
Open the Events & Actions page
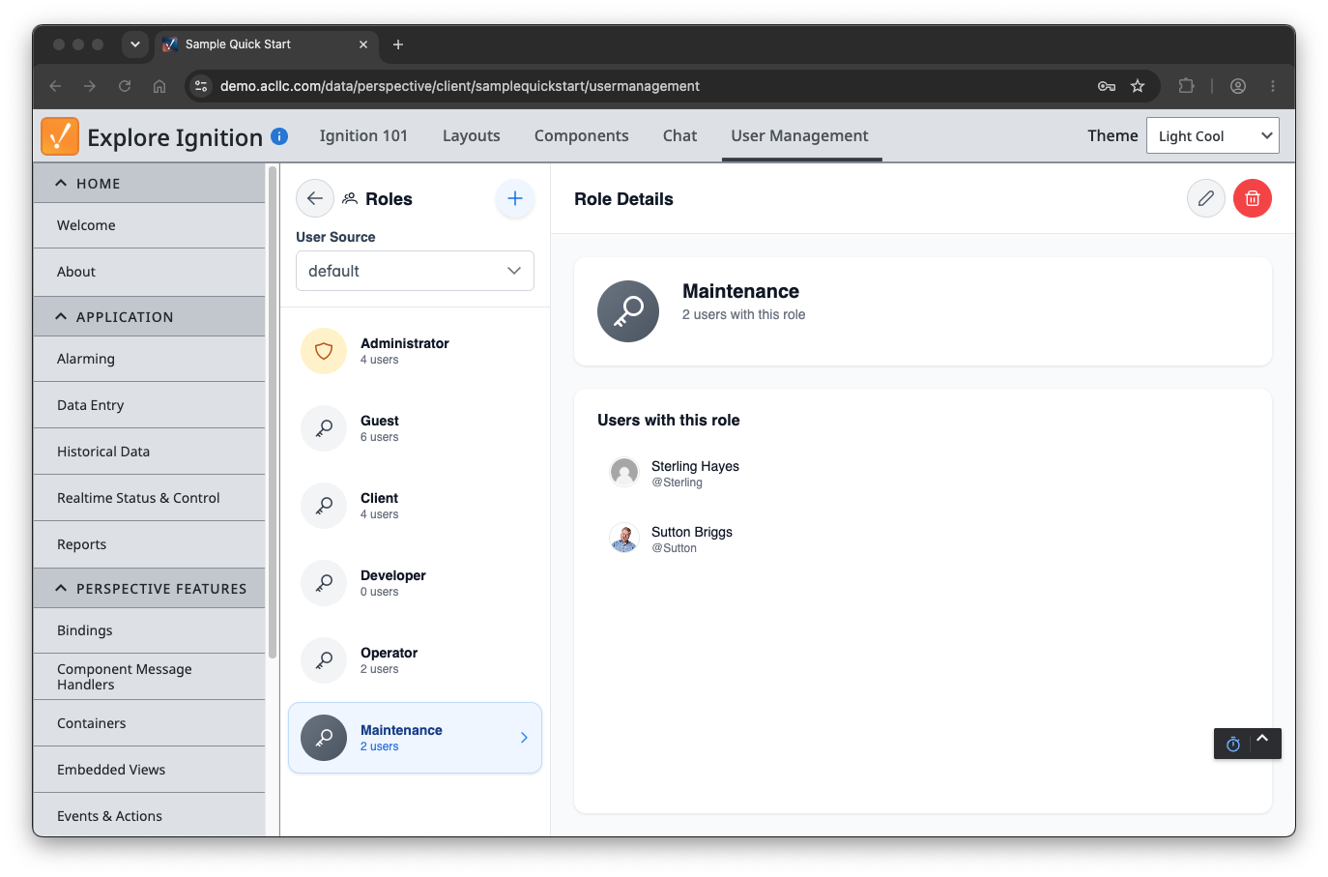point(149,815)
